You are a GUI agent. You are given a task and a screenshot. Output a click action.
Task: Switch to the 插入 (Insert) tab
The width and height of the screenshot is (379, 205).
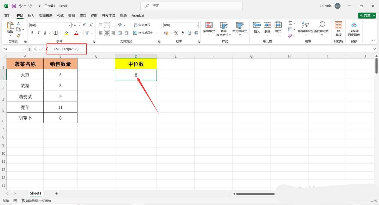coord(31,16)
